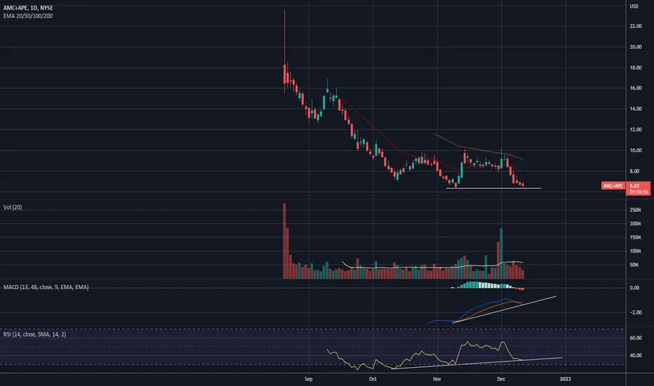Click the 50M volume axis label
Image resolution: width=654 pixels, height=386 pixels.
click(x=634, y=265)
